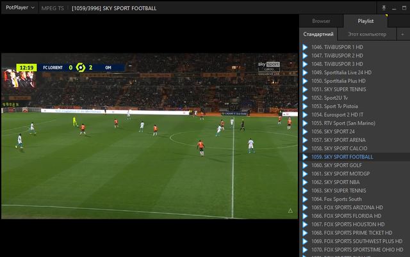Switch to the Playlist tab

point(366,21)
